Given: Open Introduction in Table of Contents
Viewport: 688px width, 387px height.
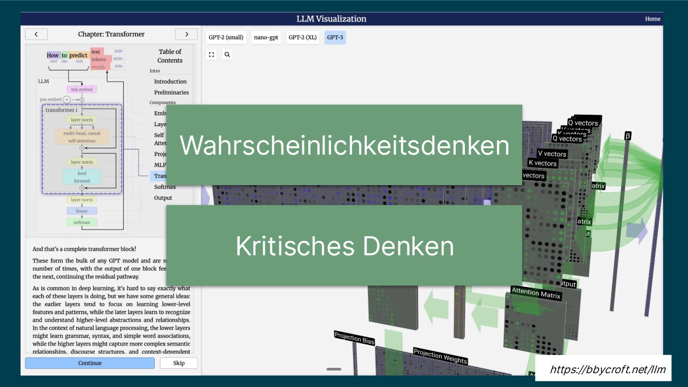Looking at the screenshot, I should 170,82.
